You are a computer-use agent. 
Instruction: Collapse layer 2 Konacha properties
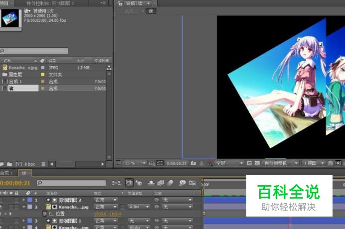click(x=23, y=207)
